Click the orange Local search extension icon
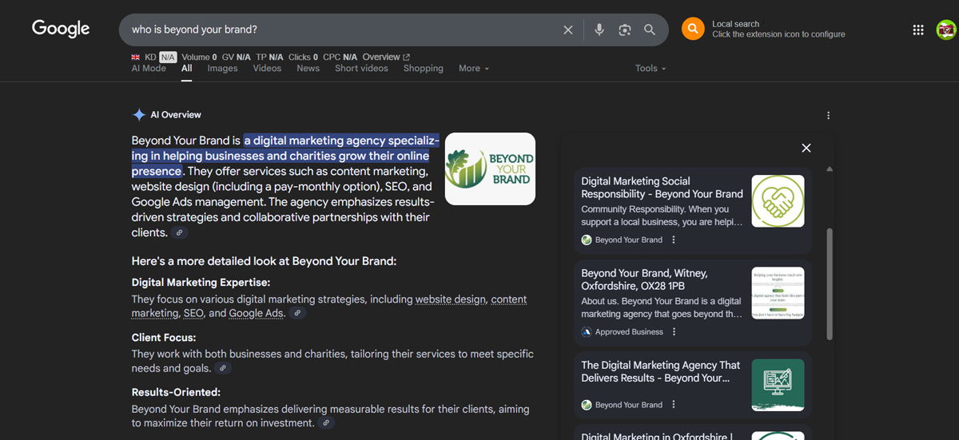Image resolution: width=959 pixels, height=440 pixels. point(693,29)
